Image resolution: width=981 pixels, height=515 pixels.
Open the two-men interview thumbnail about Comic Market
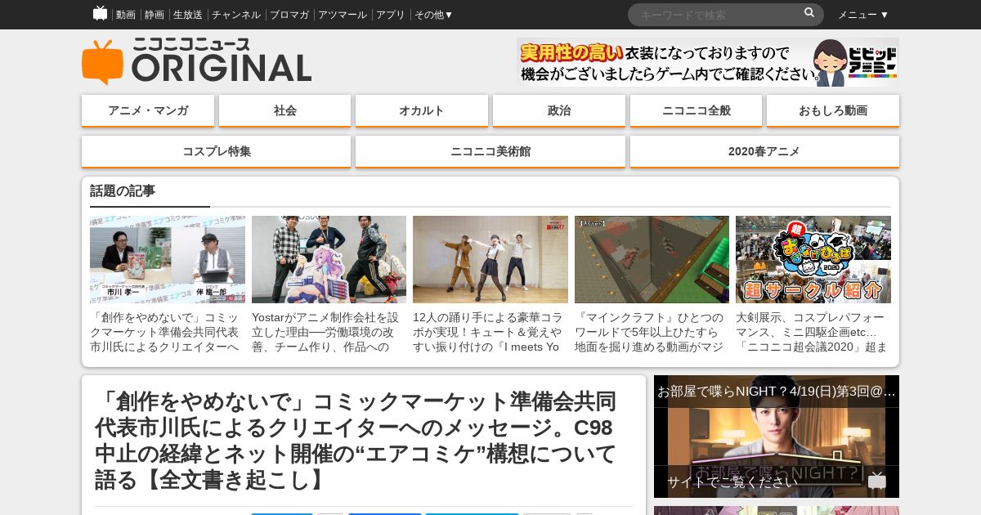(x=168, y=259)
